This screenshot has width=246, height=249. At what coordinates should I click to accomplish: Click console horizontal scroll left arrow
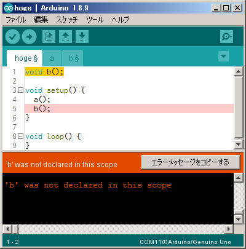[7, 229]
